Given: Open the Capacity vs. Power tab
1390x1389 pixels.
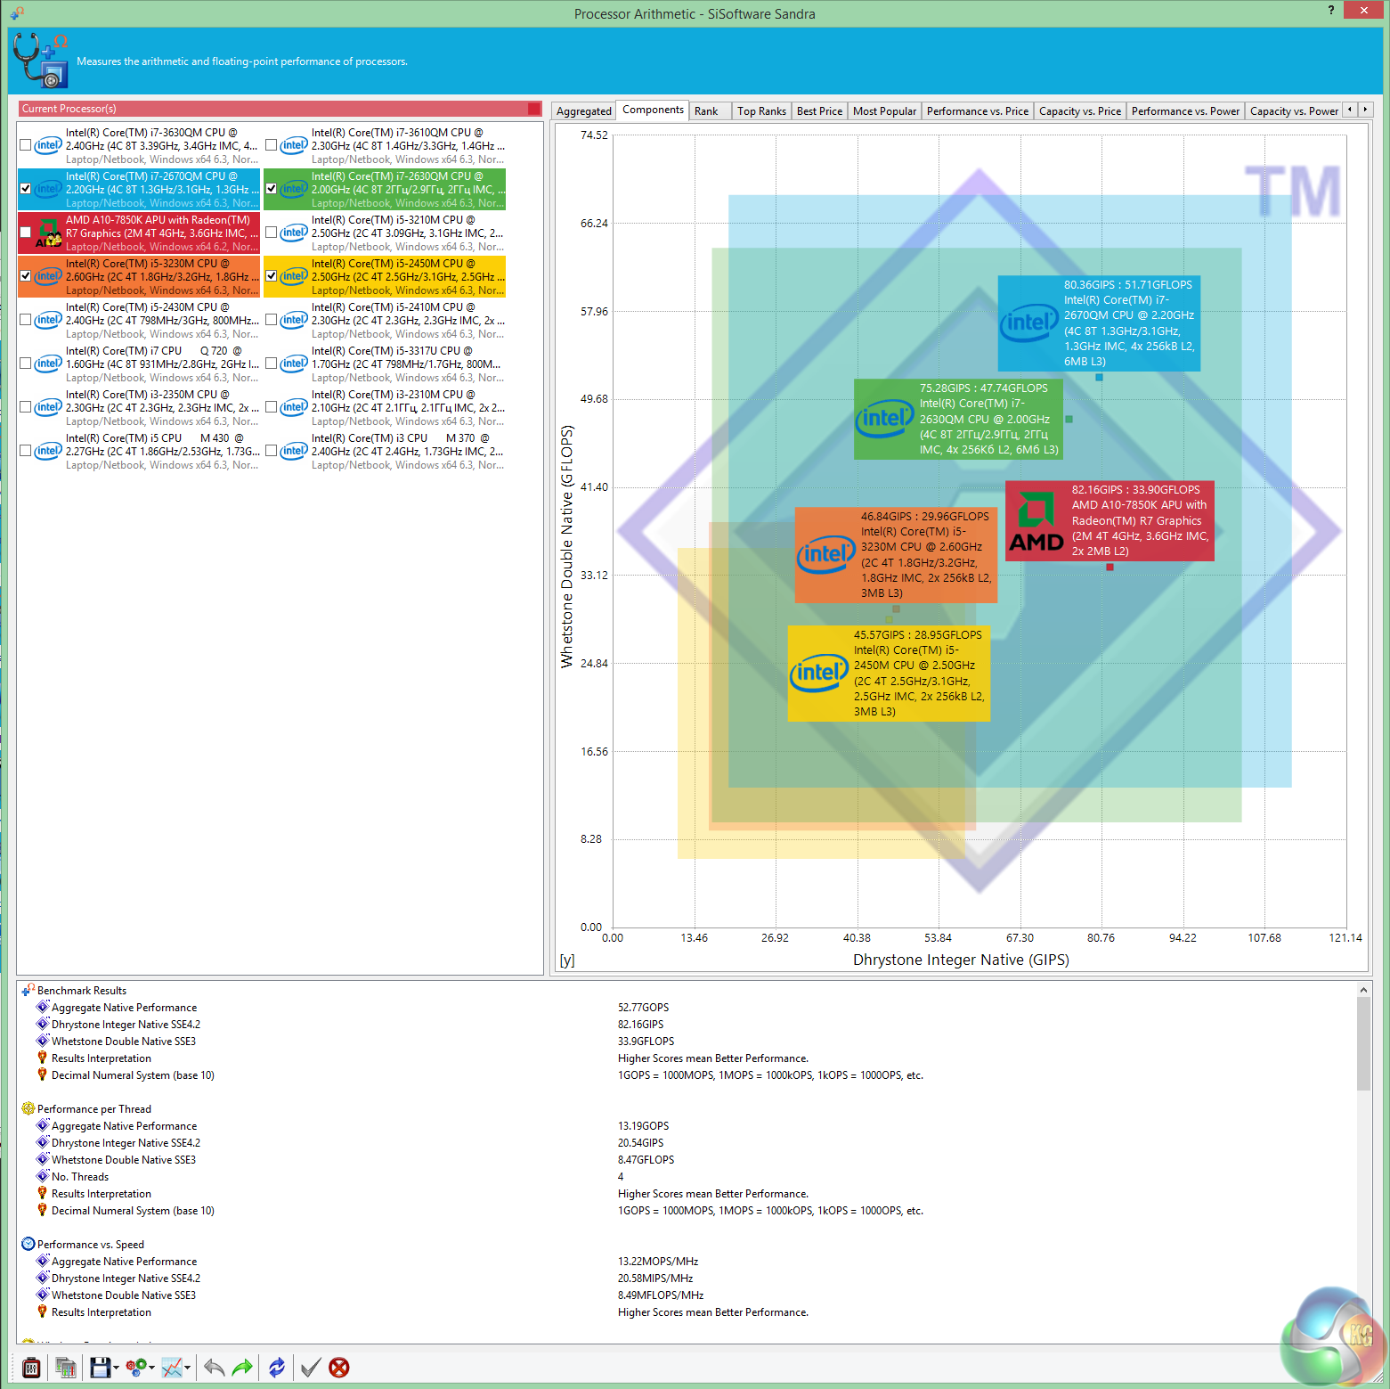Looking at the screenshot, I should (1294, 111).
